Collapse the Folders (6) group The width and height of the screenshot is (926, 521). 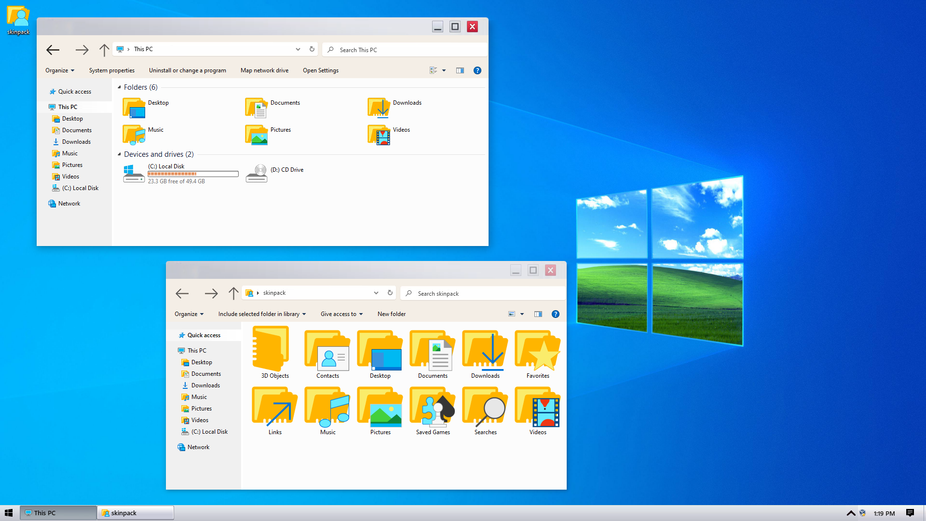tap(119, 87)
